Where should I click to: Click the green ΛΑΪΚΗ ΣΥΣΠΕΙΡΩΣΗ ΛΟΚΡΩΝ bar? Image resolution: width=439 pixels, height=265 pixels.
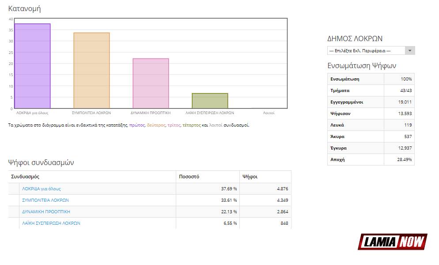point(210,101)
